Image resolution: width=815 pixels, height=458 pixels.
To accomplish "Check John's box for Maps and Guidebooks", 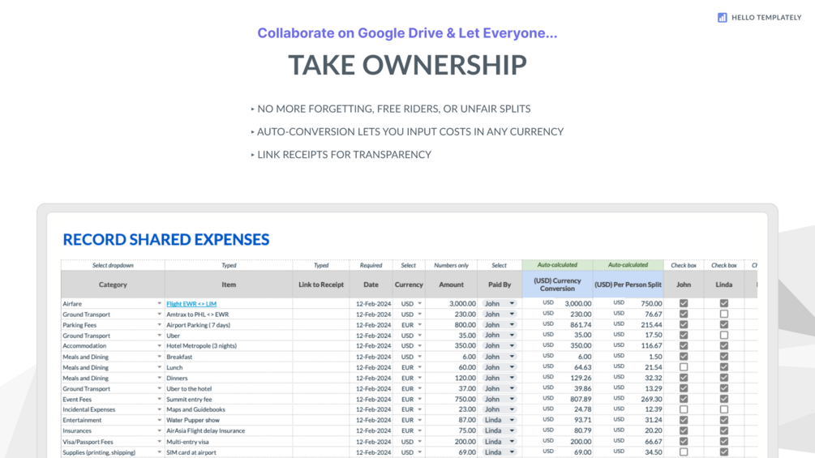I will (684, 409).
